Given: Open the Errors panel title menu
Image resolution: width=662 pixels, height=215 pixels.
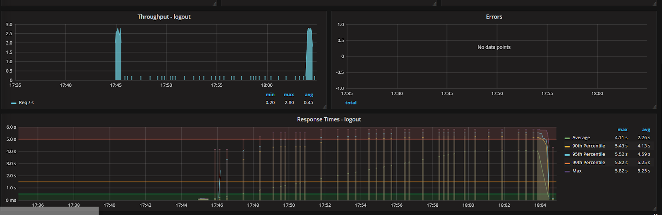Looking at the screenshot, I should tap(494, 17).
